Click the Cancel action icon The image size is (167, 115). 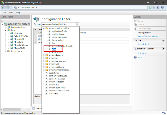pos(135,24)
